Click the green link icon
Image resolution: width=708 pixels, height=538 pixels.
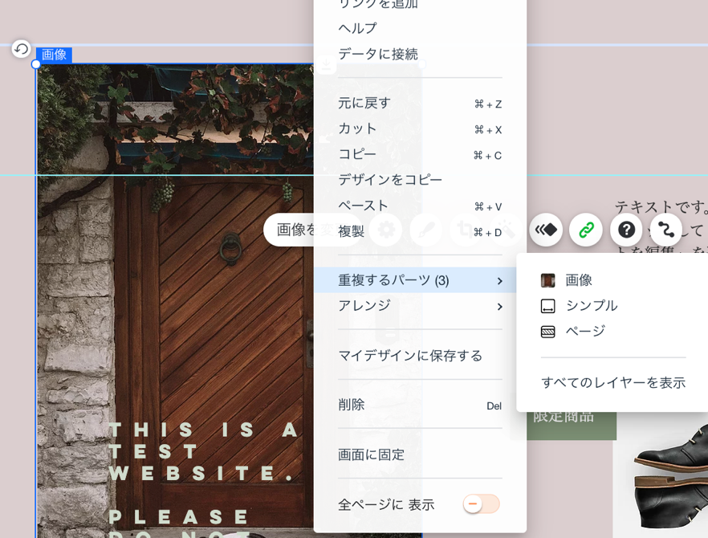[x=585, y=230]
